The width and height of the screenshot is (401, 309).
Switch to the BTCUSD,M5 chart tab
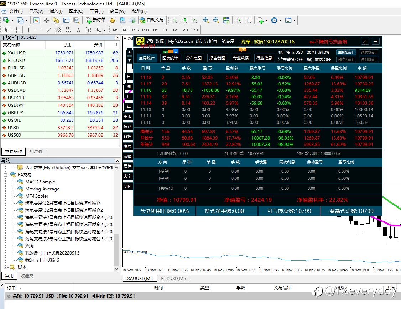pyautogui.click(x=173, y=278)
